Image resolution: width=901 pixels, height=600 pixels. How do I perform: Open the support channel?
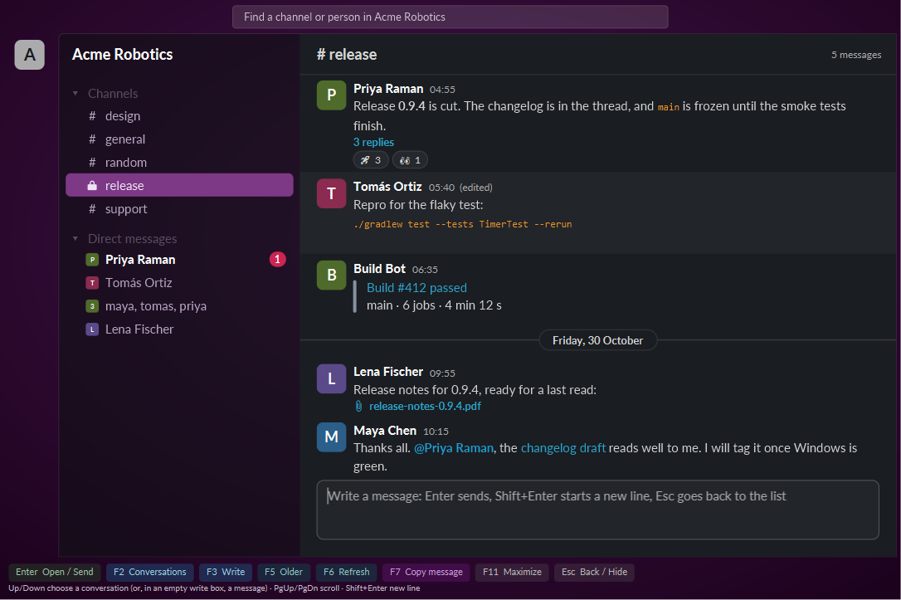pos(179,209)
